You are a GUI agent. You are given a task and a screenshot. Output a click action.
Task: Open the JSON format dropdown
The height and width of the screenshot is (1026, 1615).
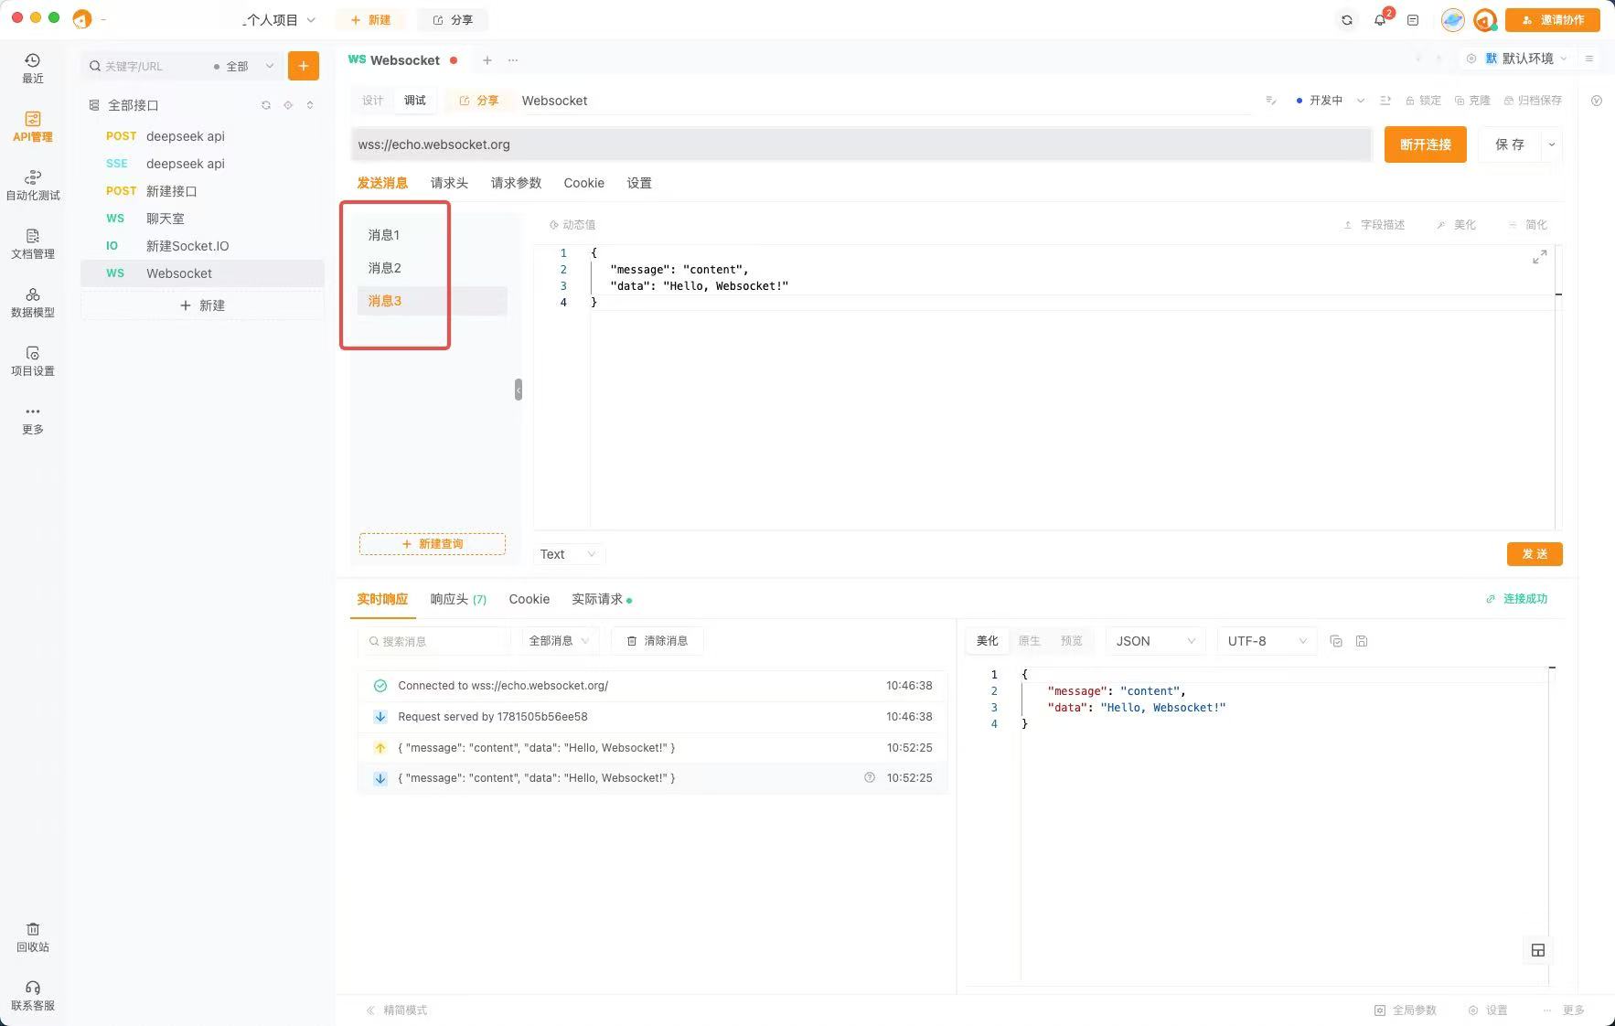coord(1154,640)
